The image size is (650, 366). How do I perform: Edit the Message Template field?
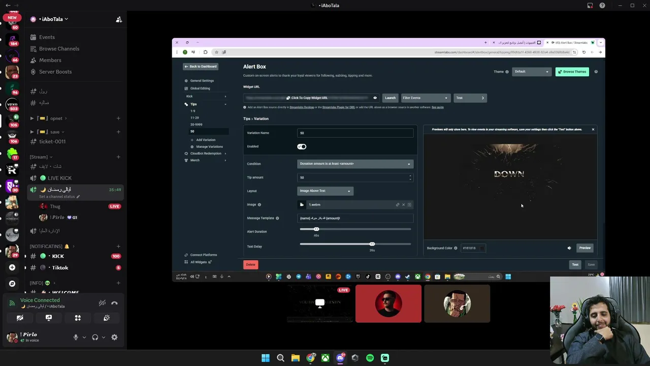[x=355, y=218]
